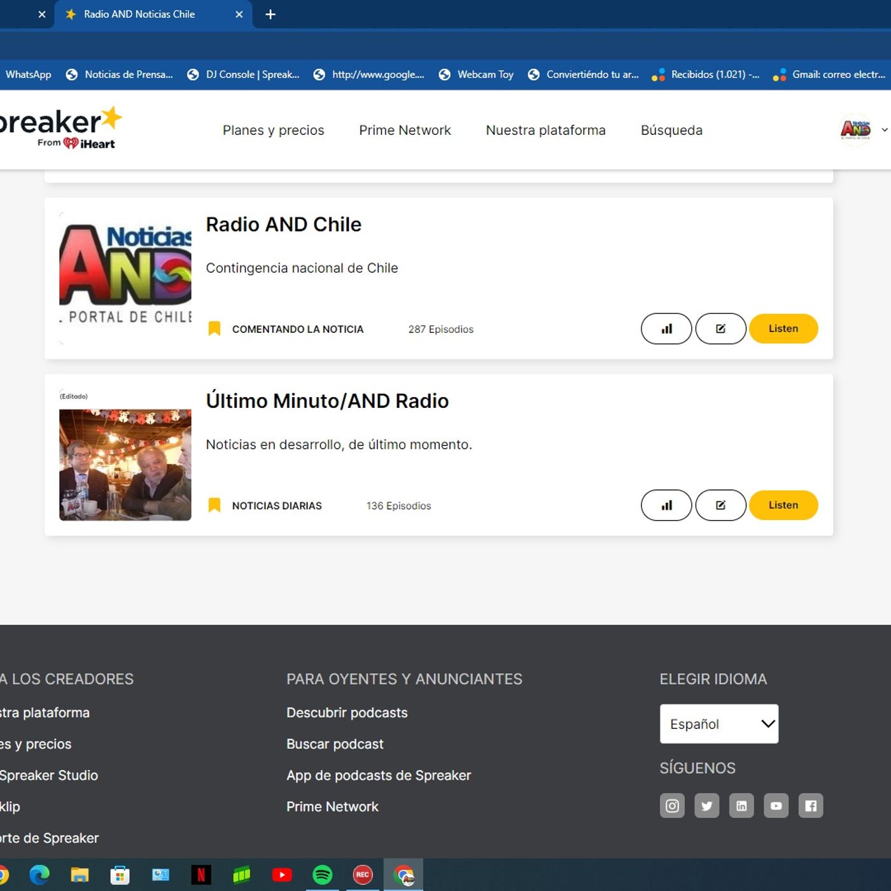Click the COMENTANDO LA NOTICIA category
The width and height of the screenshot is (891, 891).
click(x=297, y=329)
